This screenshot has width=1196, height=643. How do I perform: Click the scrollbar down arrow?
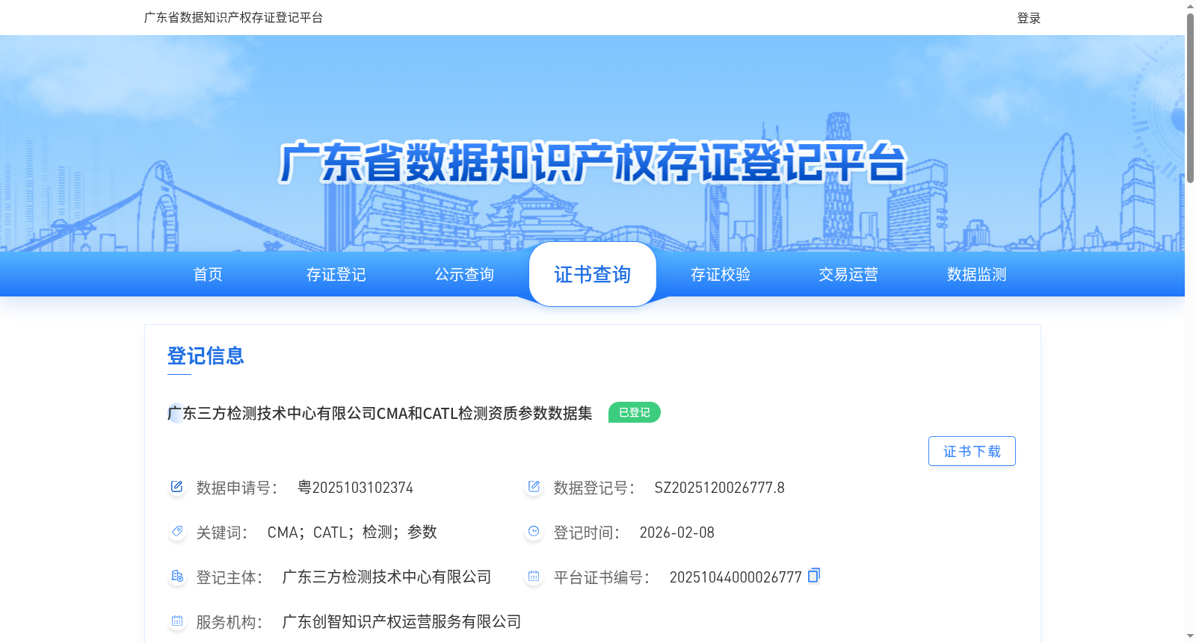pos(1190,636)
